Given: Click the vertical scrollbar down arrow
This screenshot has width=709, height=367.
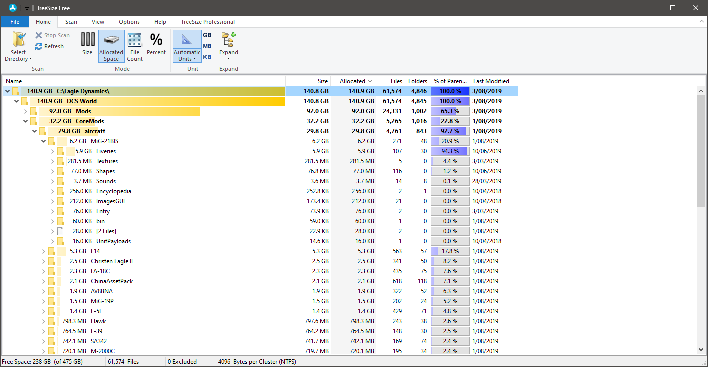Looking at the screenshot, I should 701,350.
